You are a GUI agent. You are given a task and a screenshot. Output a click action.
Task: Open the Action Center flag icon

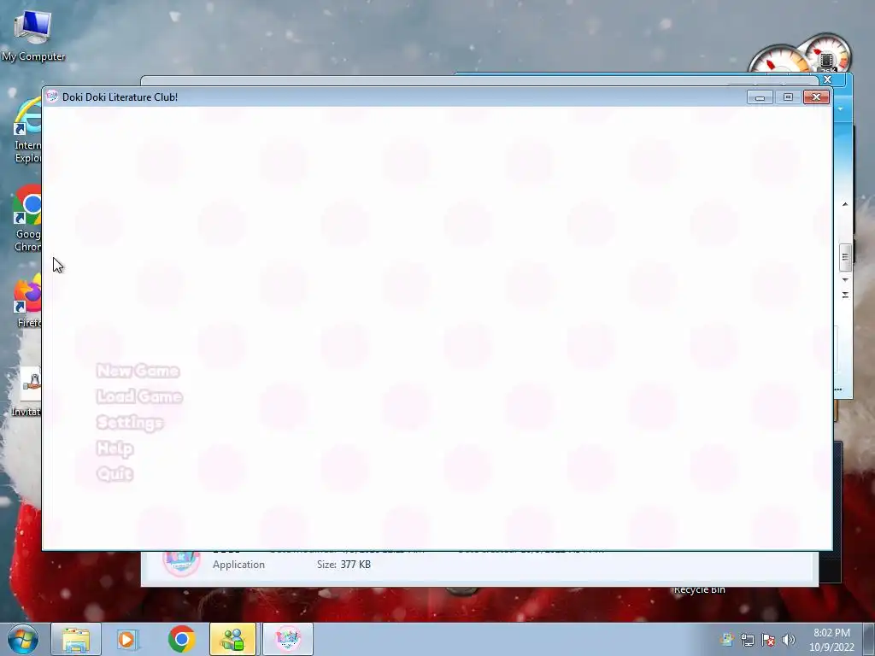[768, 639]
